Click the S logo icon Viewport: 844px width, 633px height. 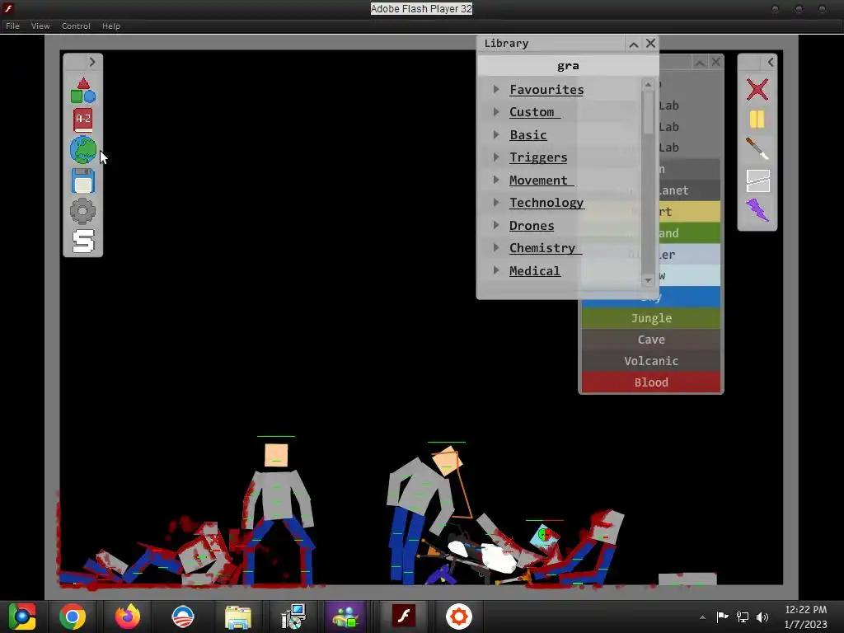point(83,241)
